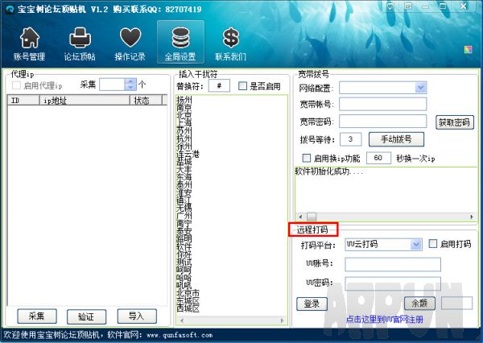Screen dimensions: 483x343
Task: Open the 联系我们 dollar icon tab
Action: [x=231, y=43]
